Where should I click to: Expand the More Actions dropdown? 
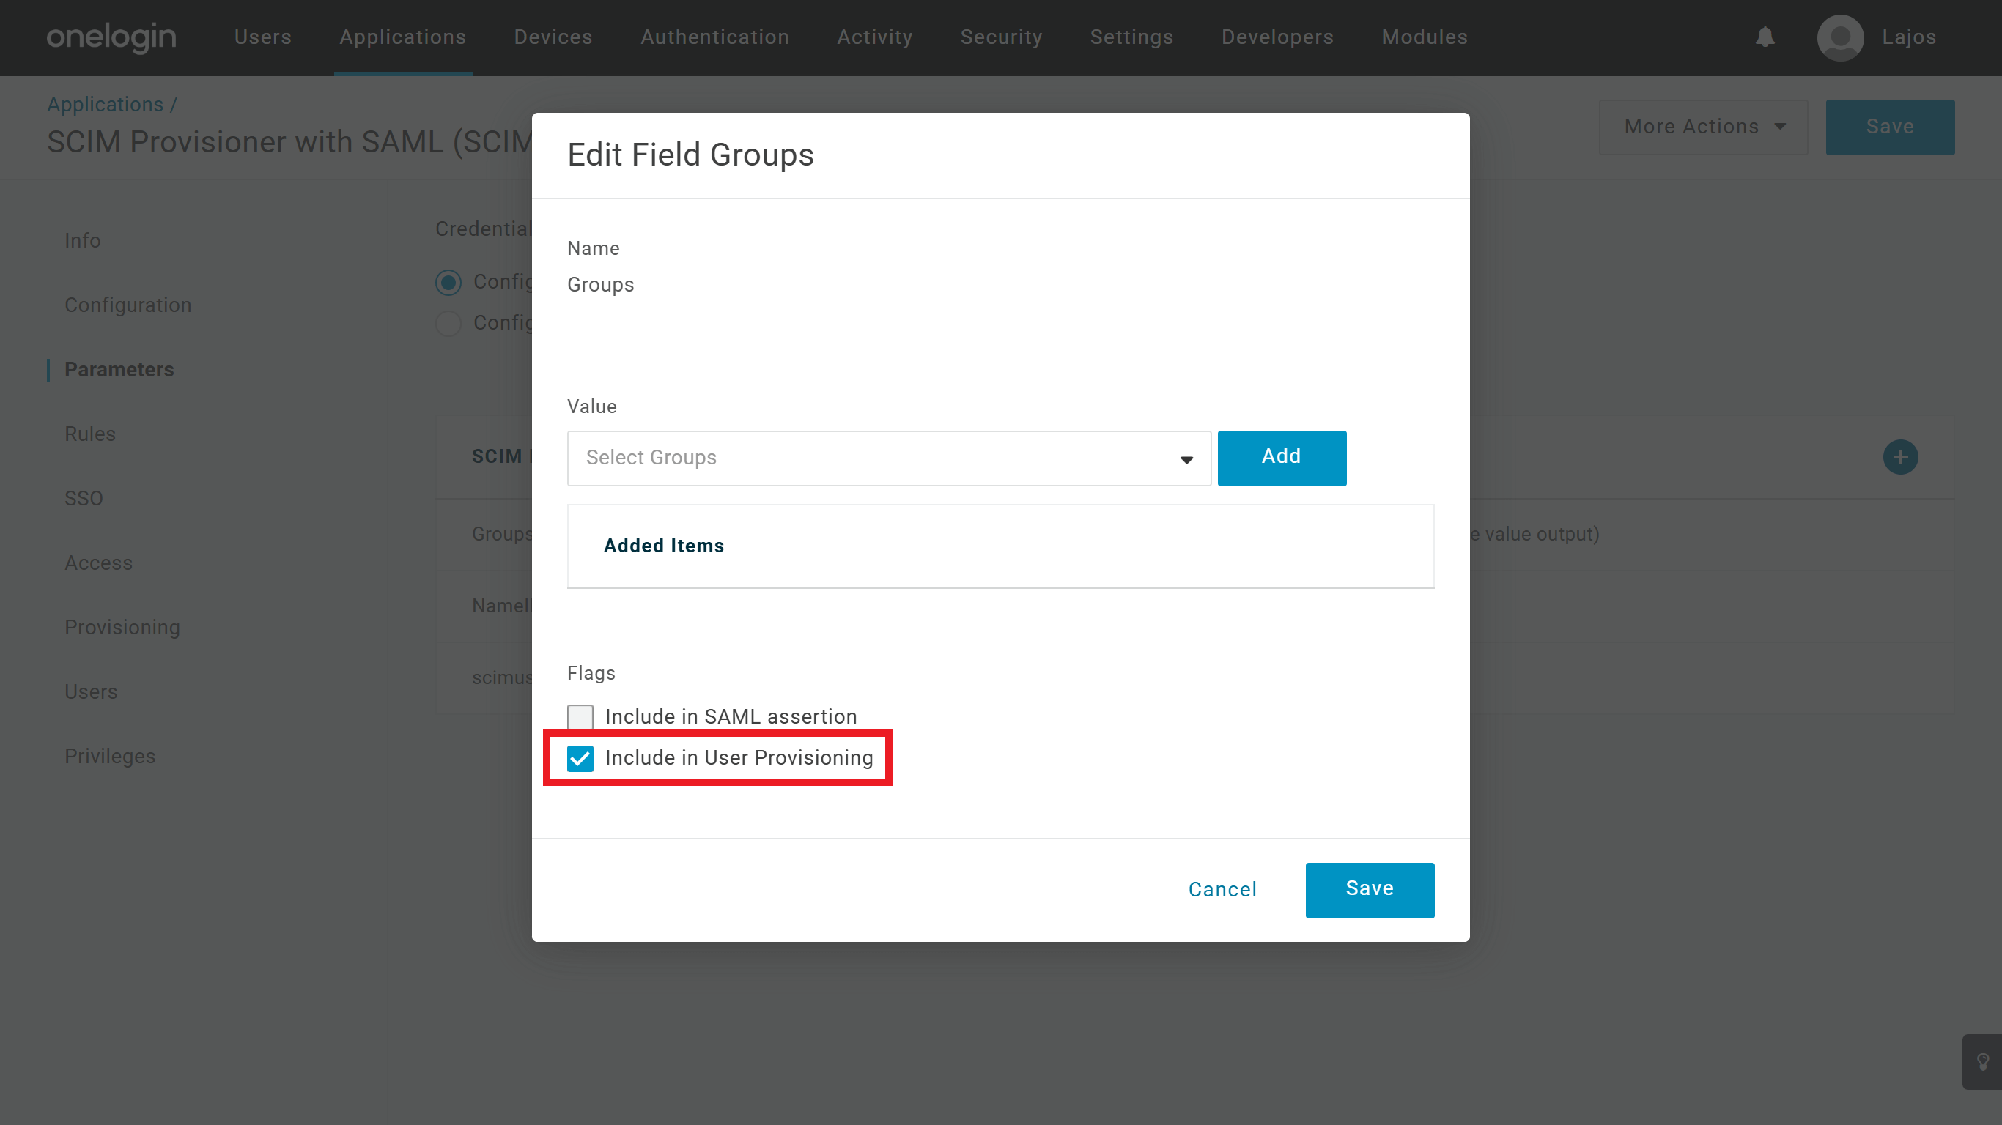(x=1703, y=127)
